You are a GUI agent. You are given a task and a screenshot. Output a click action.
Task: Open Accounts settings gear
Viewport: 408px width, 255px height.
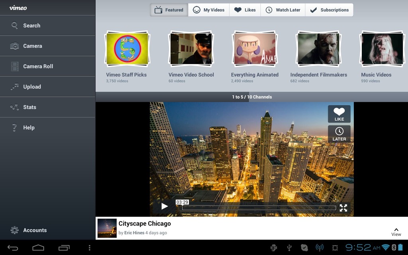click(x=14, y=230)
